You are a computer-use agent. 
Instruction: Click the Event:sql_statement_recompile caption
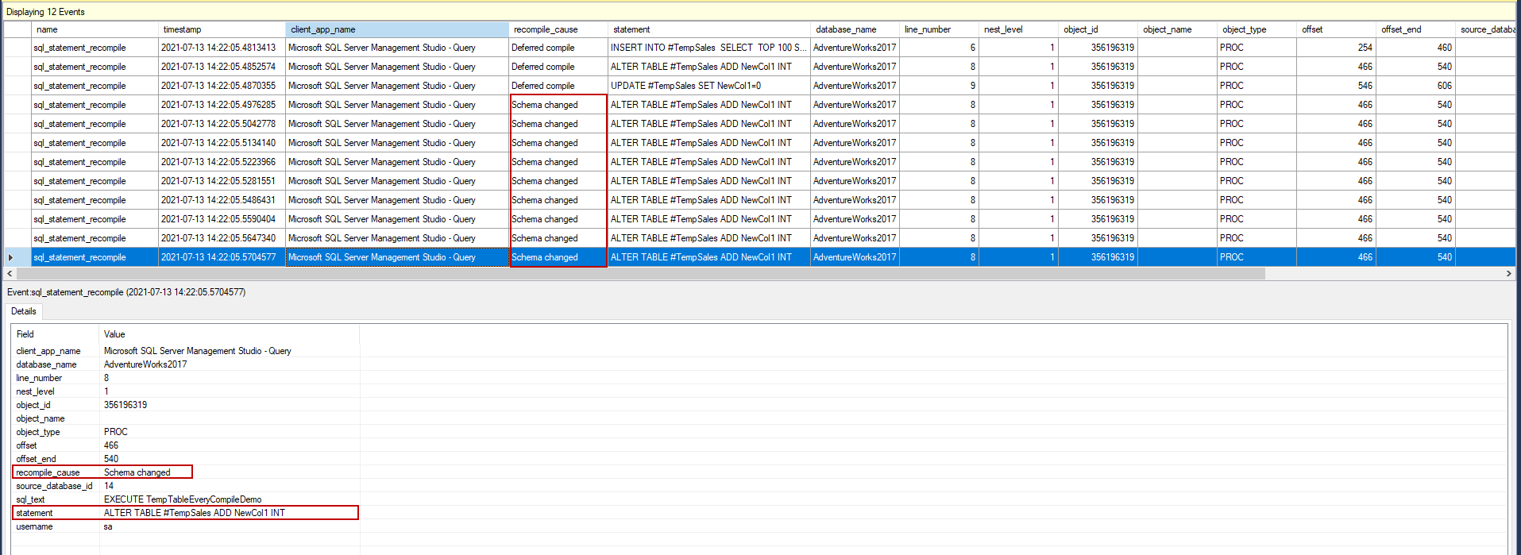tap(126, 292)
